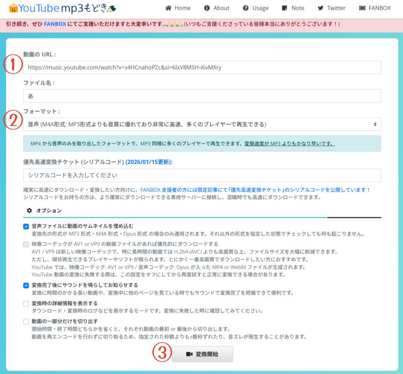Click the Home house icon
Viewport: 403px width, 374px height.
168,8
